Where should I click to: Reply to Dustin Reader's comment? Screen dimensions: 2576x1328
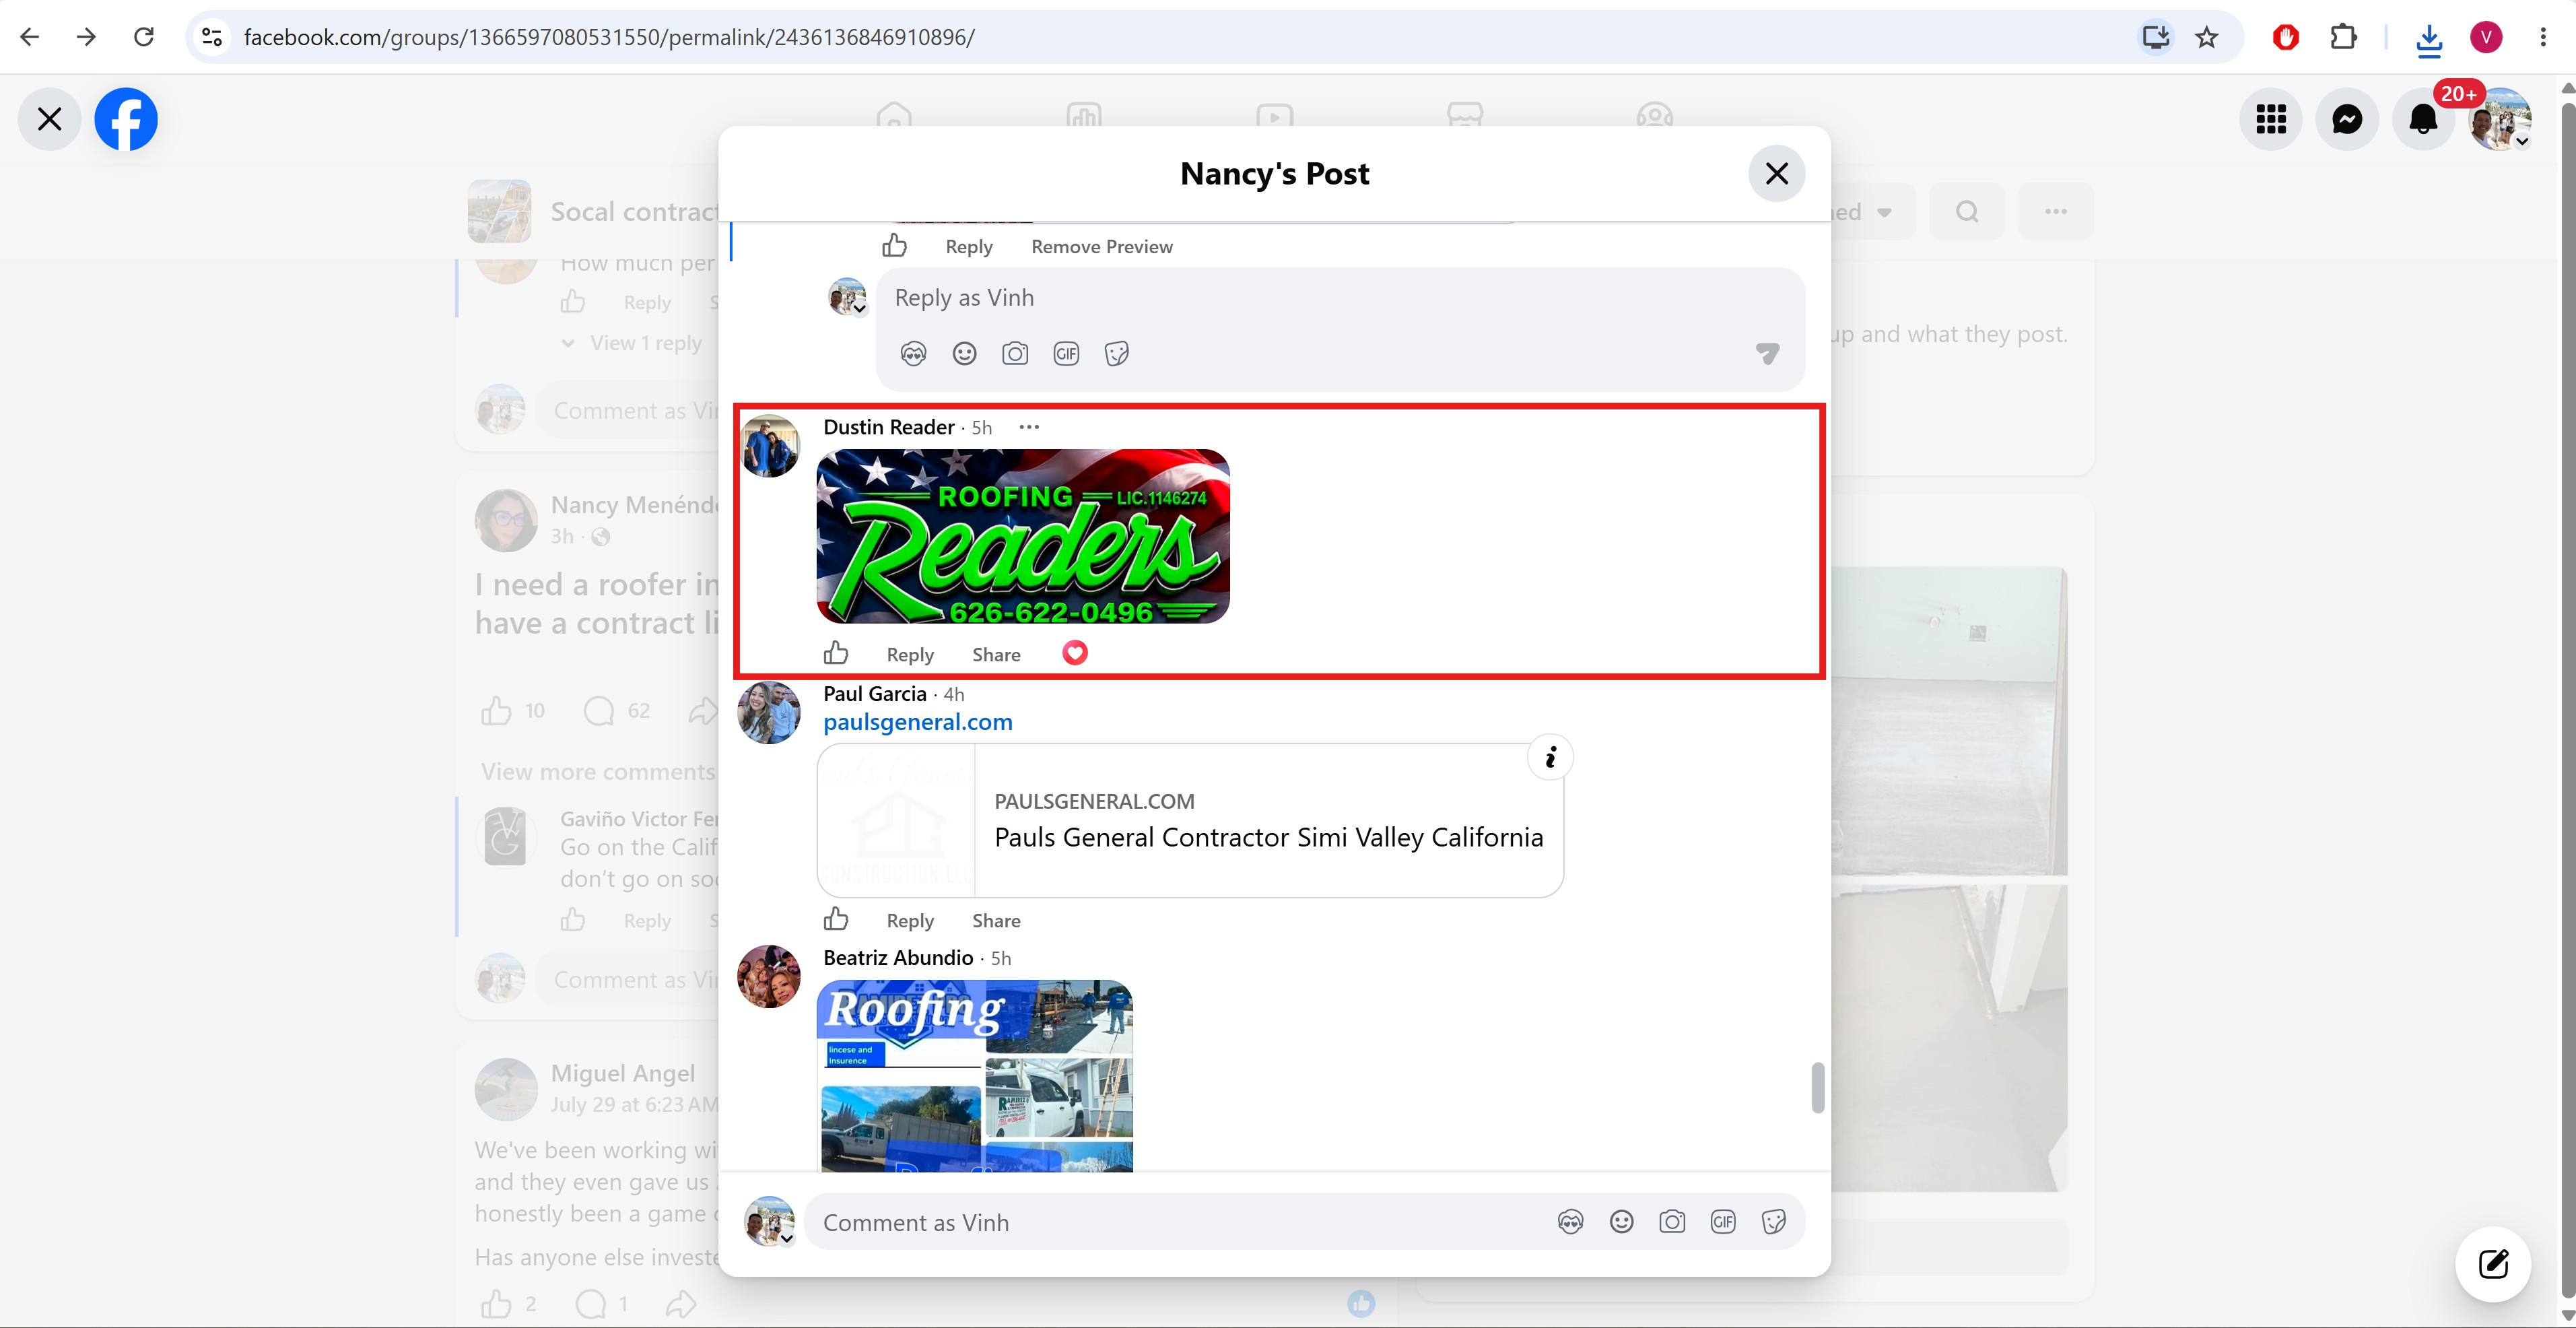coord(910,655)
